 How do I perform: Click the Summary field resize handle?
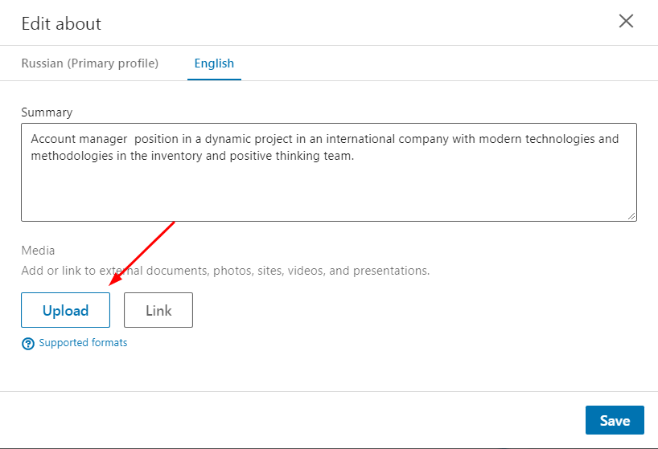pos(631,216)
